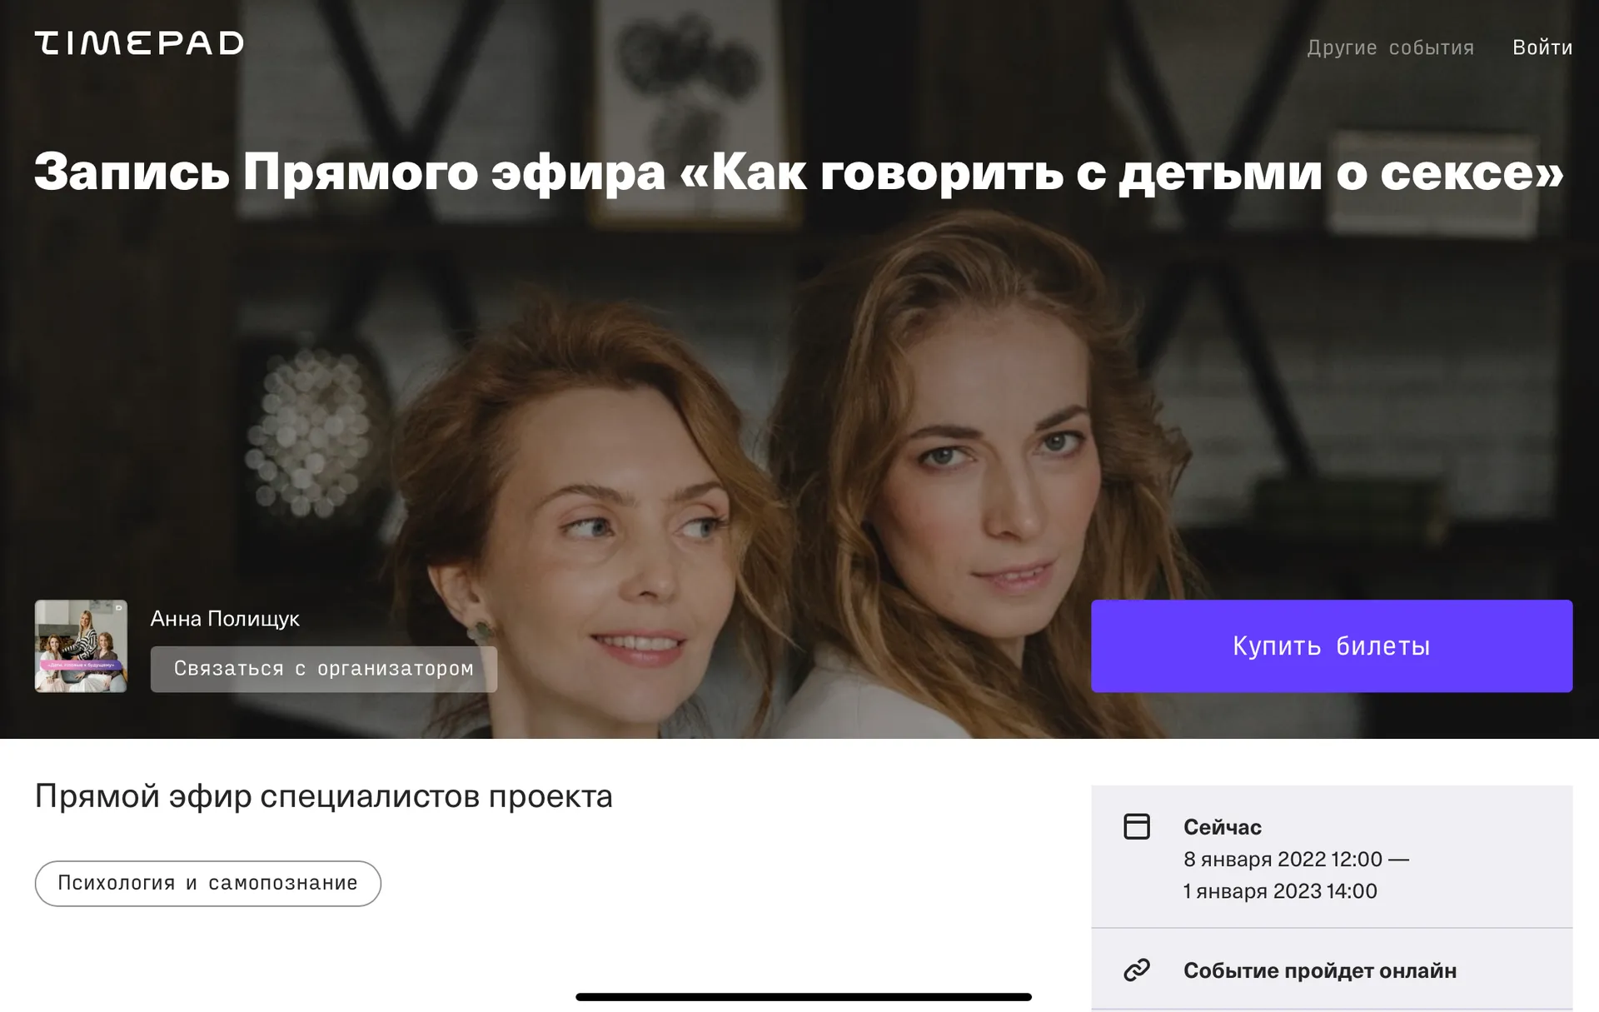Click the calendar icon beside Сейчас
The width and height of the screenshot is (1599, 1012).
[x=1137, y=826]
